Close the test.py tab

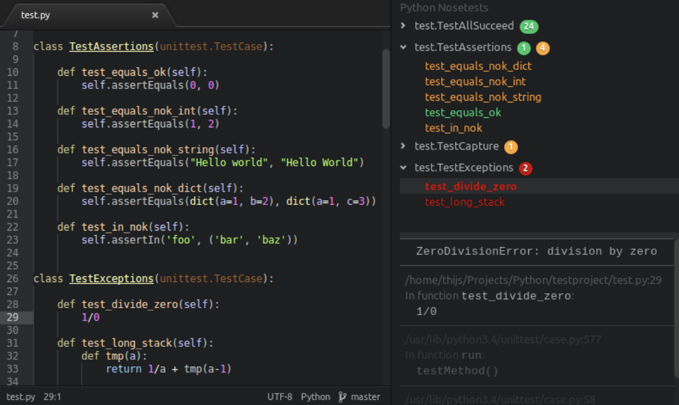155,15
